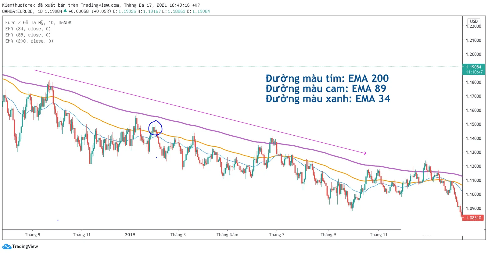Screen dimensions: 488x253
Task: Click the TradingView text link at bottom
Action: [25, 246]
